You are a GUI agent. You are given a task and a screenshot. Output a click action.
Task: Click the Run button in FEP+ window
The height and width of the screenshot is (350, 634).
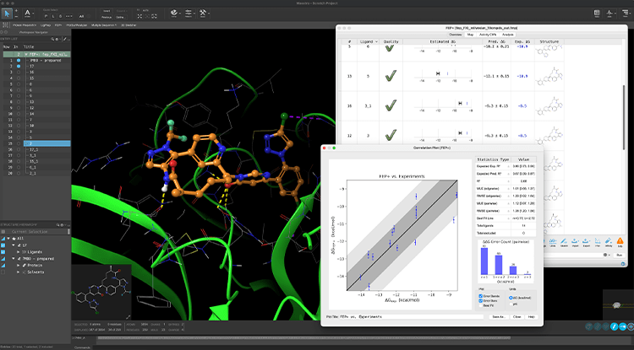coord(619,255)
